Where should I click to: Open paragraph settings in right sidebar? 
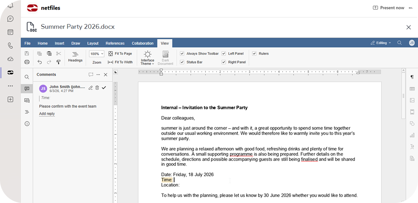point(412,77)
